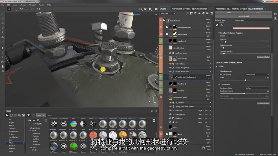Collapse the Tessellation section
This screenshot has height=156, width=278.
tap(219, 84)
